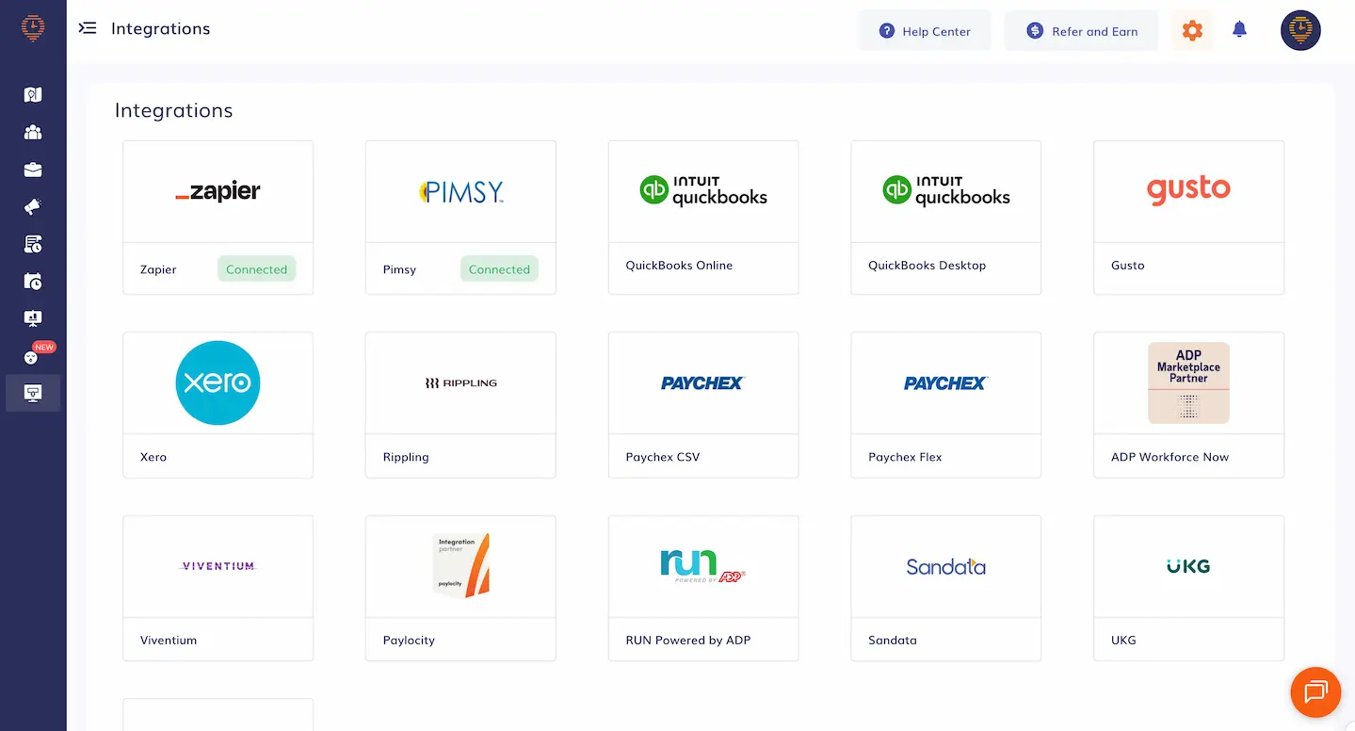Image resolution: width=1355 pixels, height=731 pixels.
Task: Select the QuickBooks Online label
Action: coord(679,266)
